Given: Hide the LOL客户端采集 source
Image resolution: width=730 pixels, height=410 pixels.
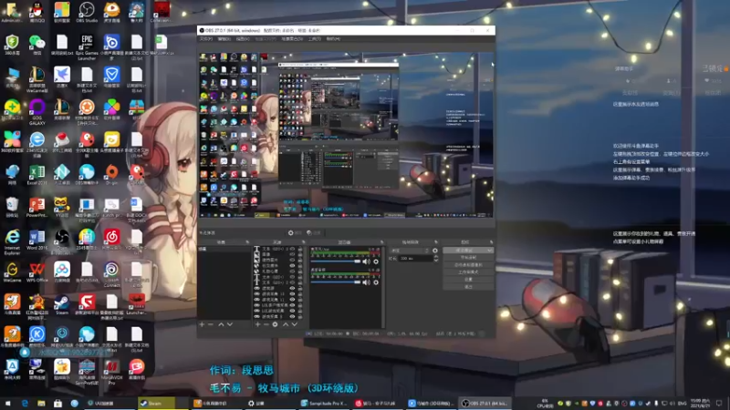Looking at the screenshot, I should (x=292, y=305).
